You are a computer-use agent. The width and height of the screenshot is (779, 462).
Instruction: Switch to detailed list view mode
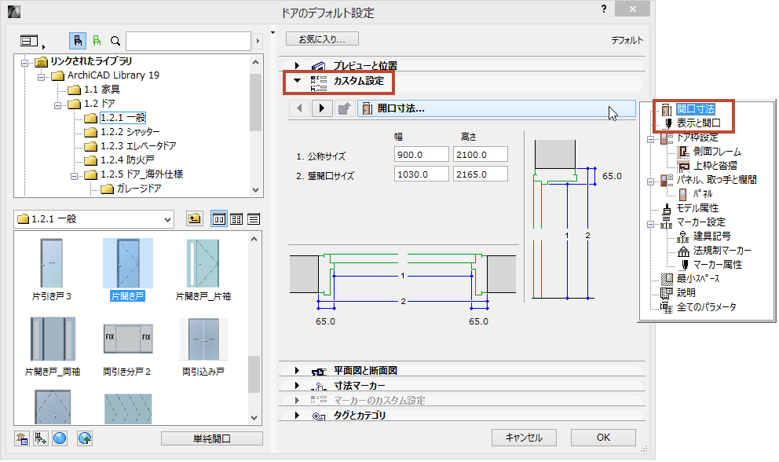coord(254,218)
